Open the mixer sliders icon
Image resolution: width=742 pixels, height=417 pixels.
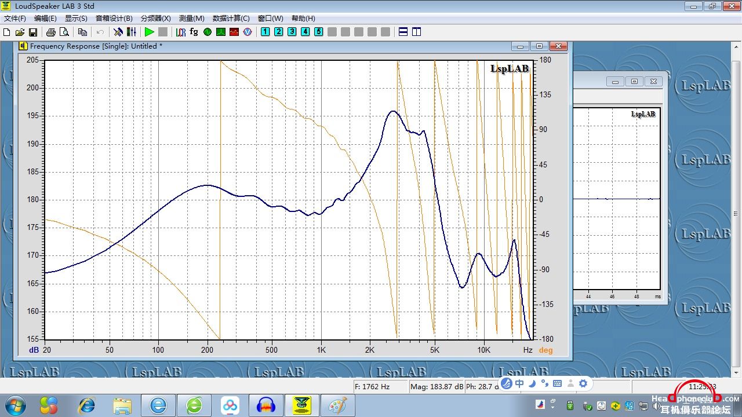click(132, 32)
